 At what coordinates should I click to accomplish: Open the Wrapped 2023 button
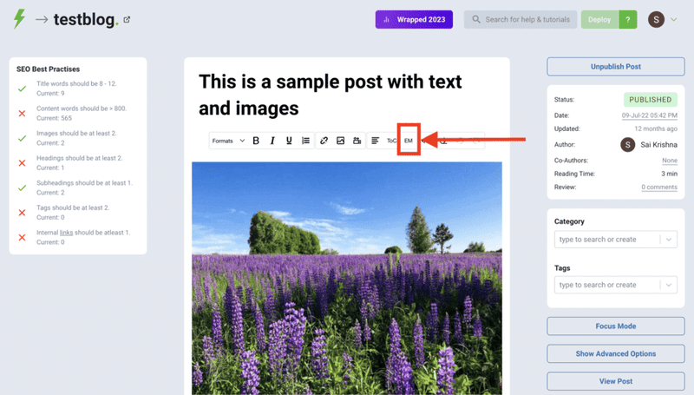[414, 20]
